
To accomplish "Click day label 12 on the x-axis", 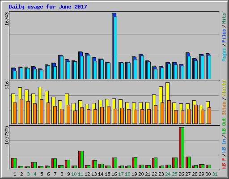I will pos(87,174).
